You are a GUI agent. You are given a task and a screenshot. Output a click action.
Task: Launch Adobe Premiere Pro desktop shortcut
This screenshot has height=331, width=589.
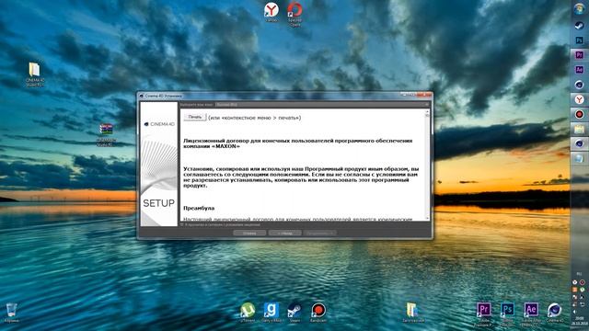click(x=484, y=314)
